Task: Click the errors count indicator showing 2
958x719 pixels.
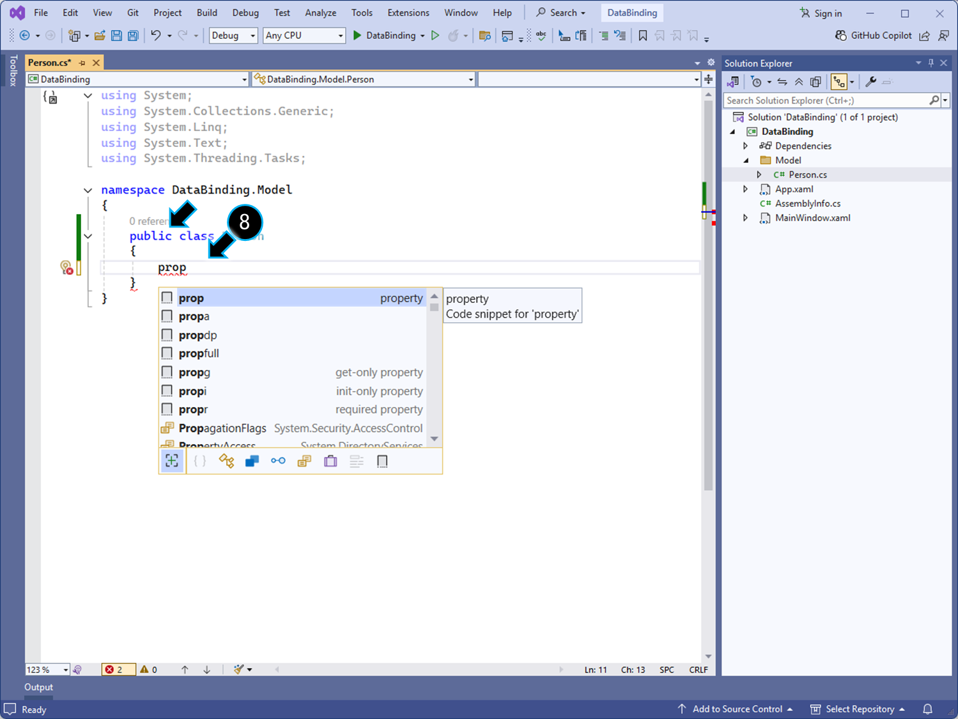Action: coord(118,669)
